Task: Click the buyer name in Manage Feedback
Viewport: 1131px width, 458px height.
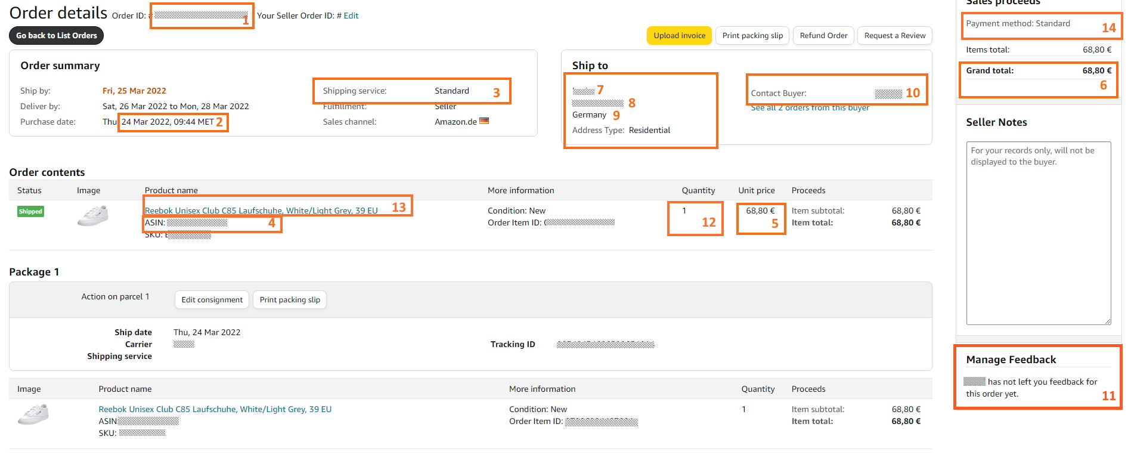Action: (974, 382)
